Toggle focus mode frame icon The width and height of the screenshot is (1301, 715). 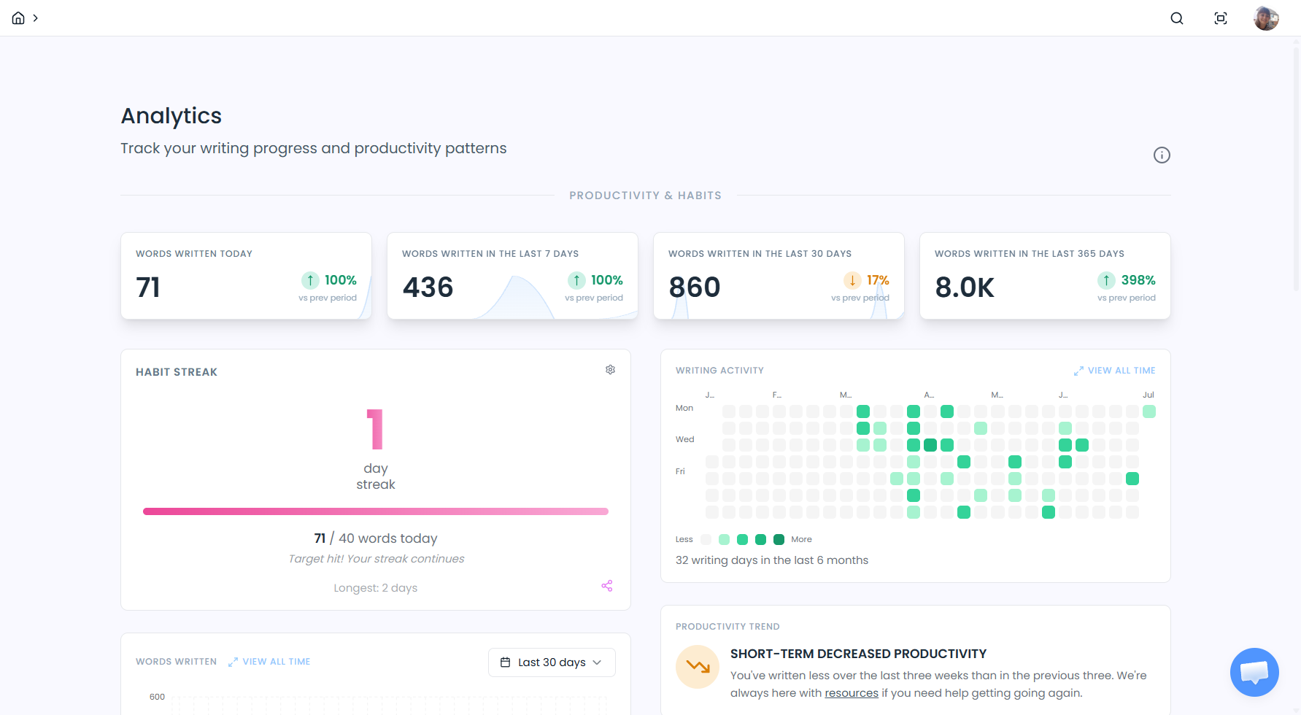click(x=1221, y=18)
